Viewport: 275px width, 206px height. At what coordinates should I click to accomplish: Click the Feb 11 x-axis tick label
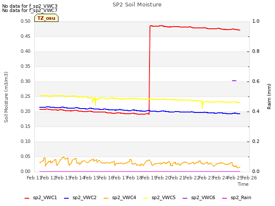click(x=34, y=178)
